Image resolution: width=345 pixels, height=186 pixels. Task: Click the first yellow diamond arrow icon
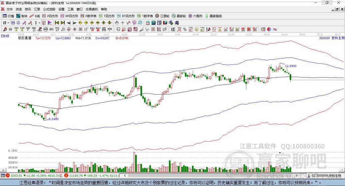tap(80, 22)
